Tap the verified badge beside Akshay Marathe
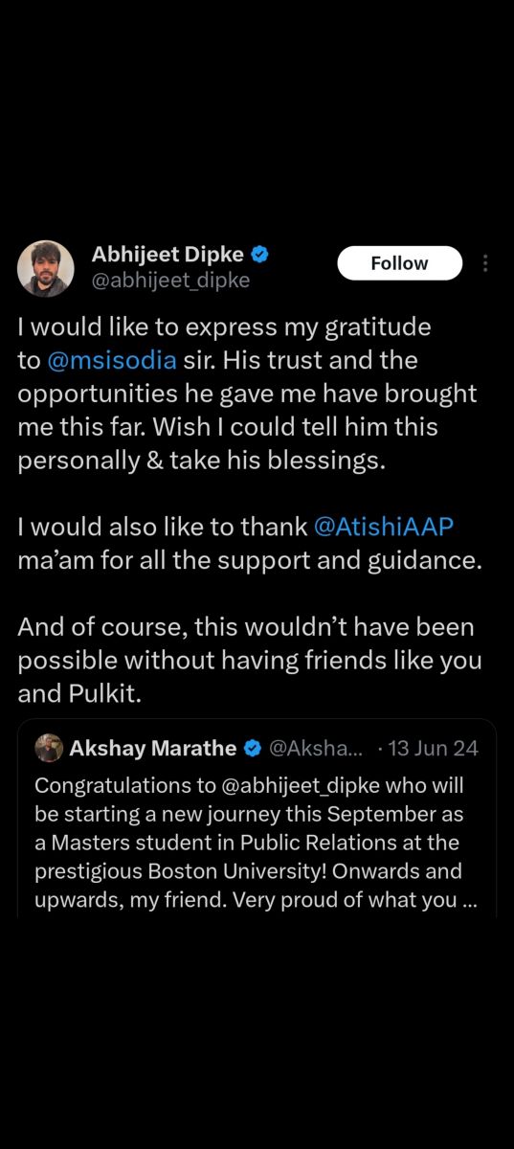Image resolution: width=514 pixels, height=1149 pixels. tap(253, 748)
